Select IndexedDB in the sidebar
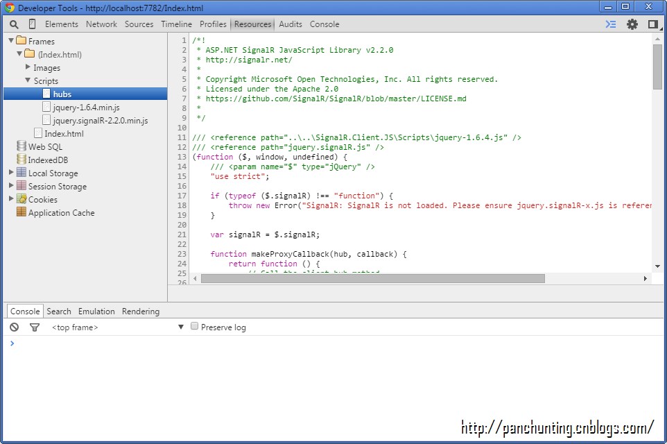Screen dimensions: 667x444 tap(48, 160)
